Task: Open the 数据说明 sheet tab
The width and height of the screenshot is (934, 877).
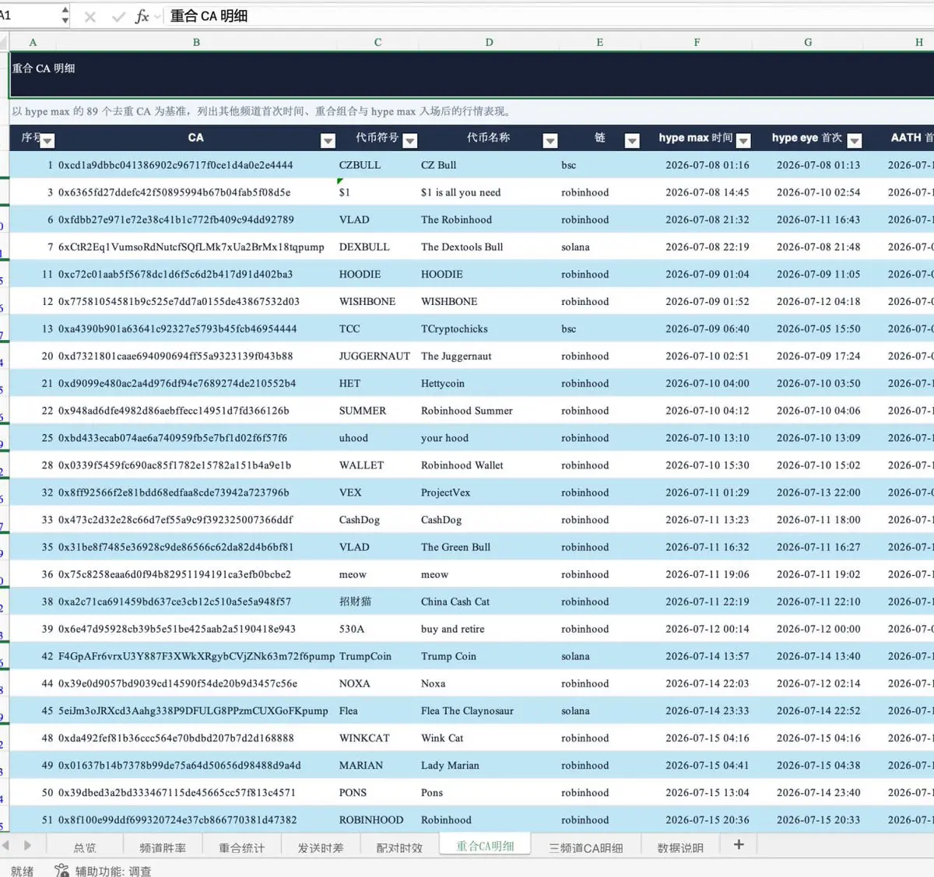Action: point(680,847)
